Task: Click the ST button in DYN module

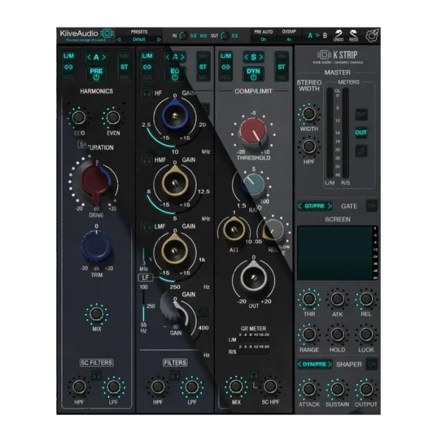Action: click(x=281, y=68)
